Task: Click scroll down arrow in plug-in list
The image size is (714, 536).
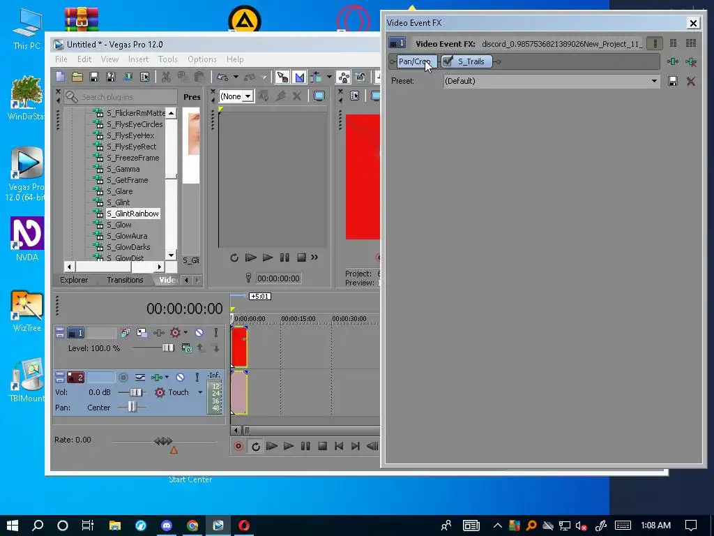Action: (x=171, y=255)
